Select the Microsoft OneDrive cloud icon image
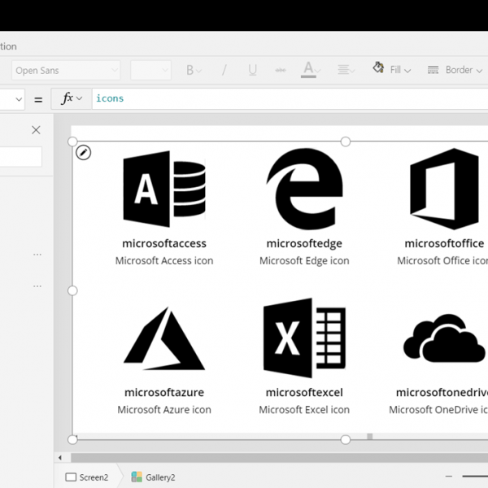 pyautogui.click(x=444, y=338)
